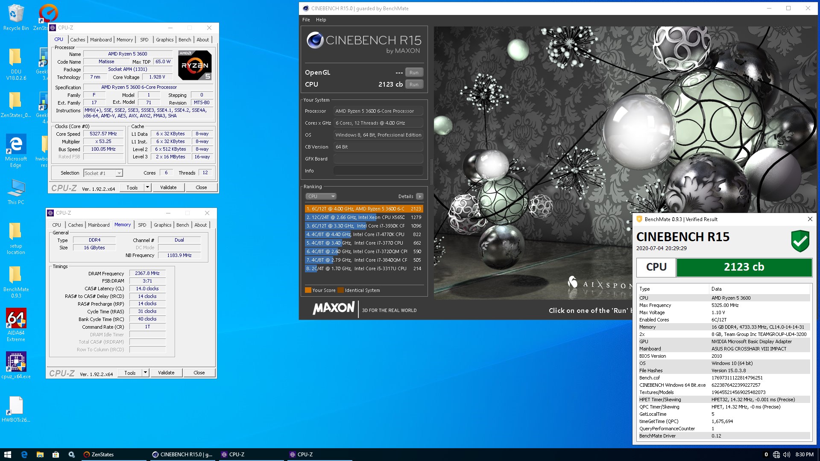Open the Cinebench File menu
The height and width of the screenshot is (461, 820).
pyautogui.click(x=306, y=20)
